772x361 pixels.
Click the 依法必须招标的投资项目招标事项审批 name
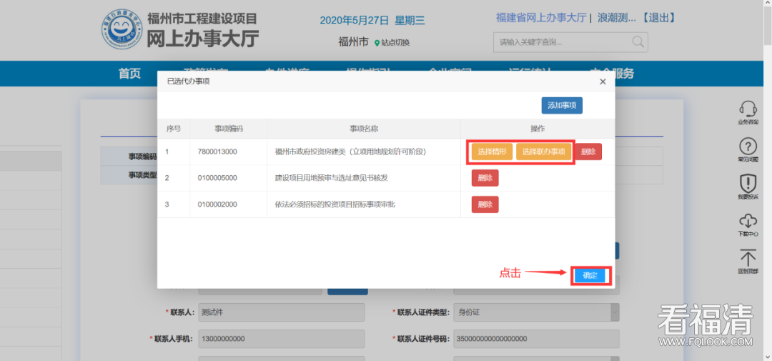click(x=335, y=204)
